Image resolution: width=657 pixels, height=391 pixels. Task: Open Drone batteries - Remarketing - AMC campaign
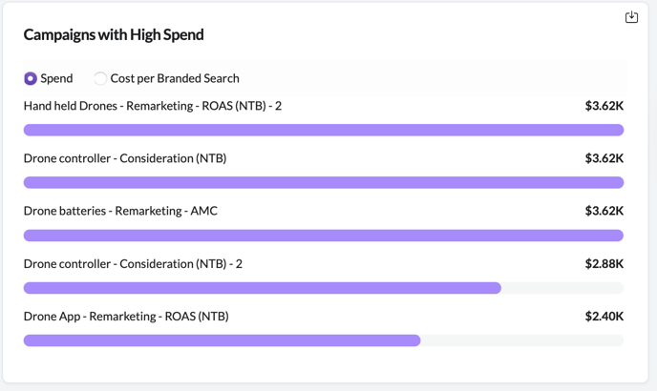click(x=120, y=211)
